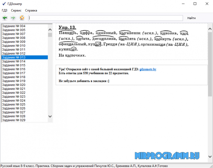Select Задание № 015
This screenshot has width=213, height=168.
pyautogui.click(x=25, y=65)
